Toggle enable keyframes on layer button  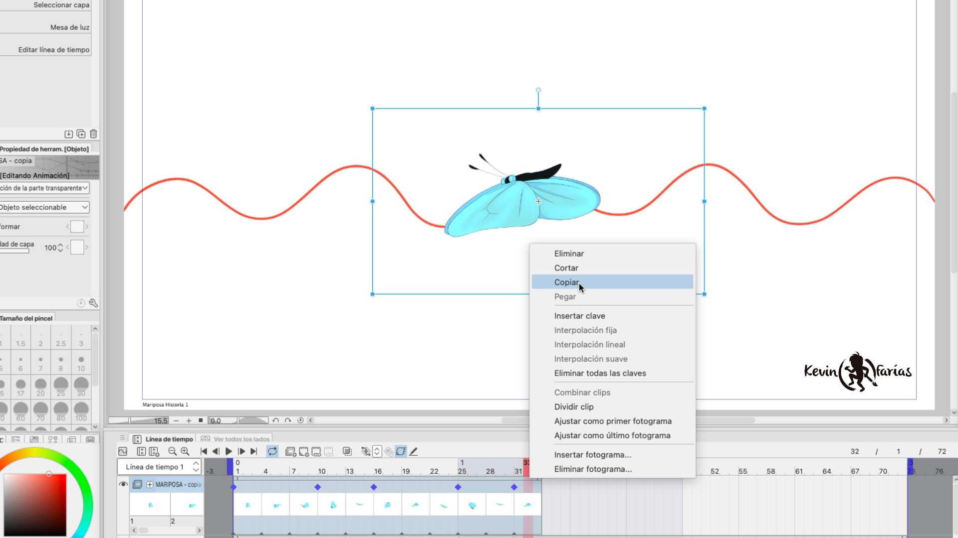(x=401, y=451)
